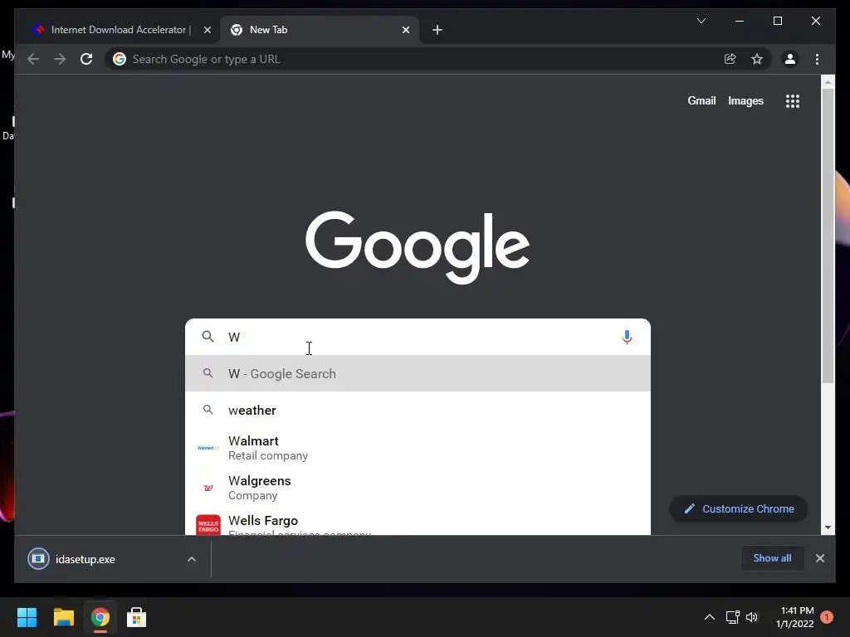
Task: Click the Google icon in address bar
Action: [x=120, y=59]
